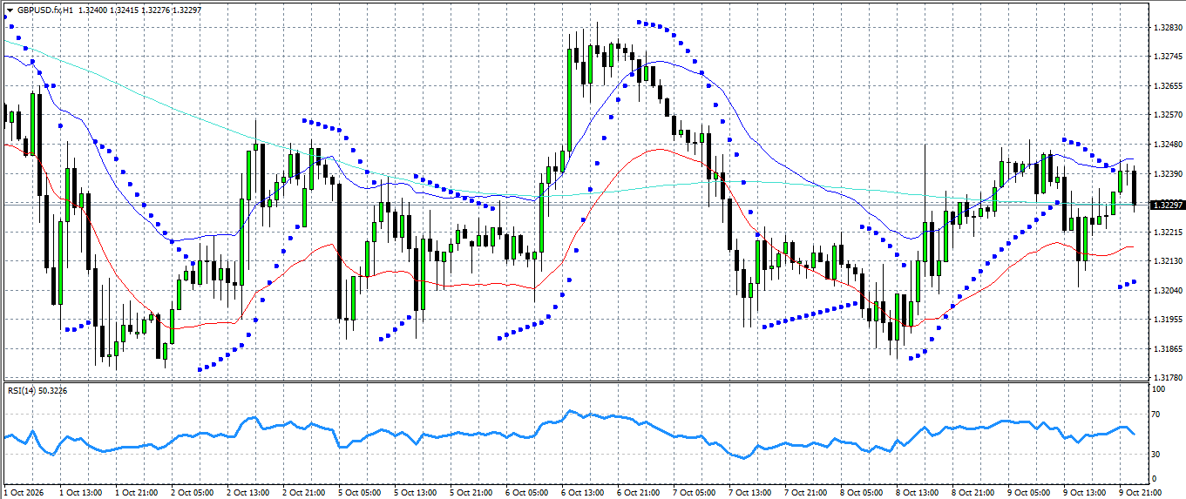Click the GBPUSD.fx,H1 chart title
The image size is (1186, 499).
click(44, 10)
